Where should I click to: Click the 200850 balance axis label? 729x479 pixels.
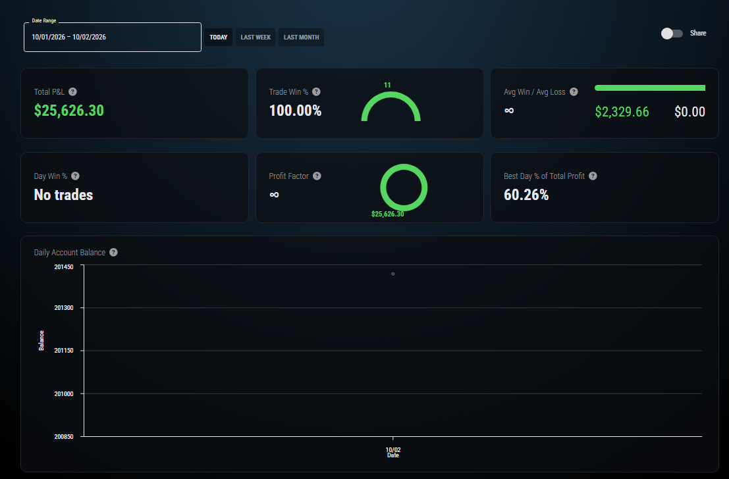click(x=64, y=437)
